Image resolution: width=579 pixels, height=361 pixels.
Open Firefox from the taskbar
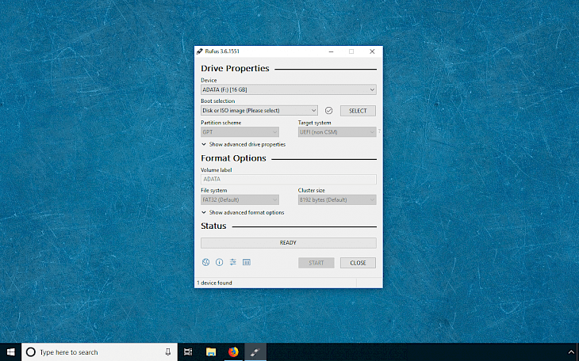(233, 352)
